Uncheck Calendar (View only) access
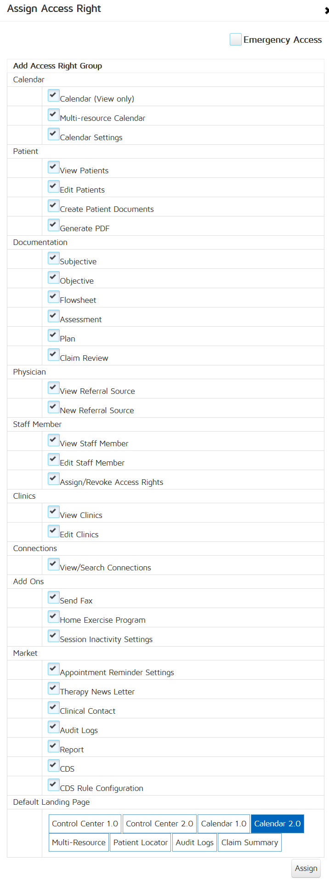The image size is (329, 887). [54, 96]
